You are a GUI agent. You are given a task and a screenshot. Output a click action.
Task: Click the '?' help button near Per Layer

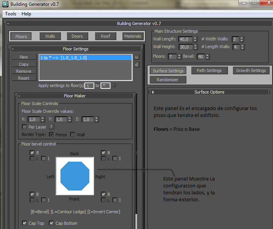tap(52, 127)
